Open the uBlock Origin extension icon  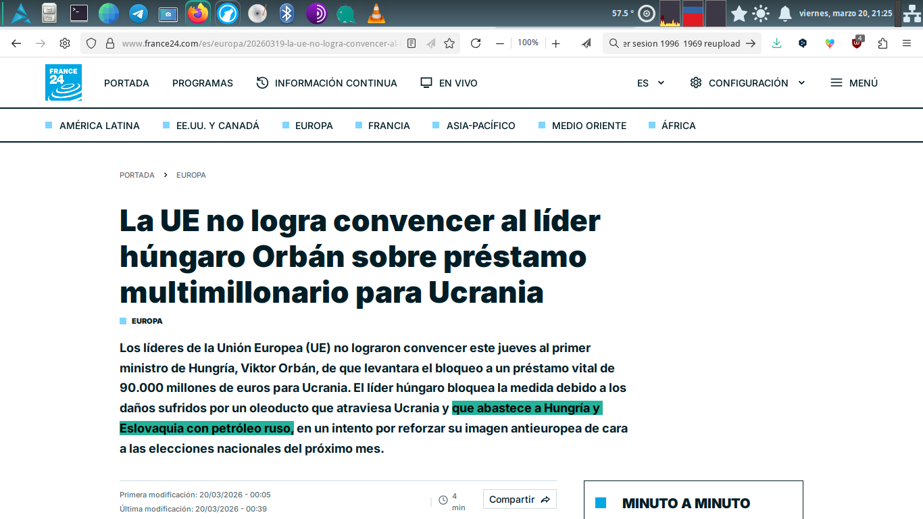point(857,43)
